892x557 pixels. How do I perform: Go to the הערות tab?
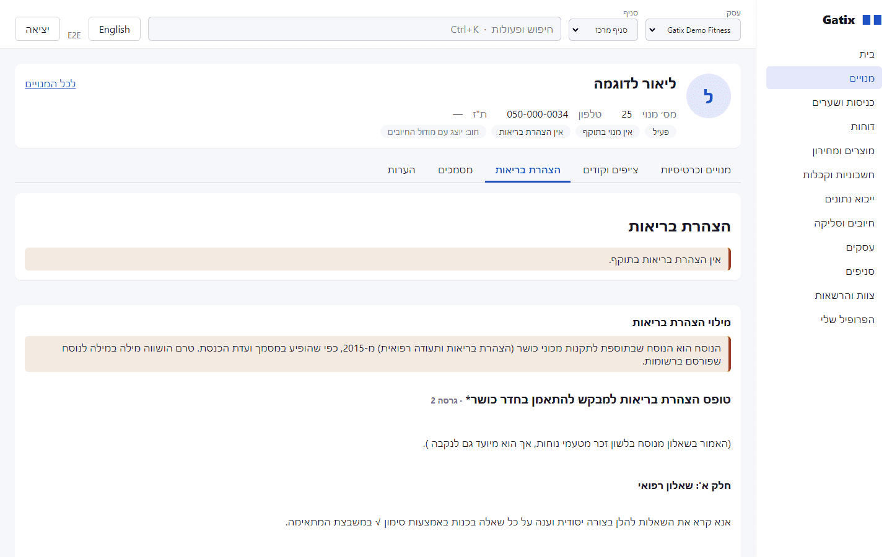coord(401,170)
